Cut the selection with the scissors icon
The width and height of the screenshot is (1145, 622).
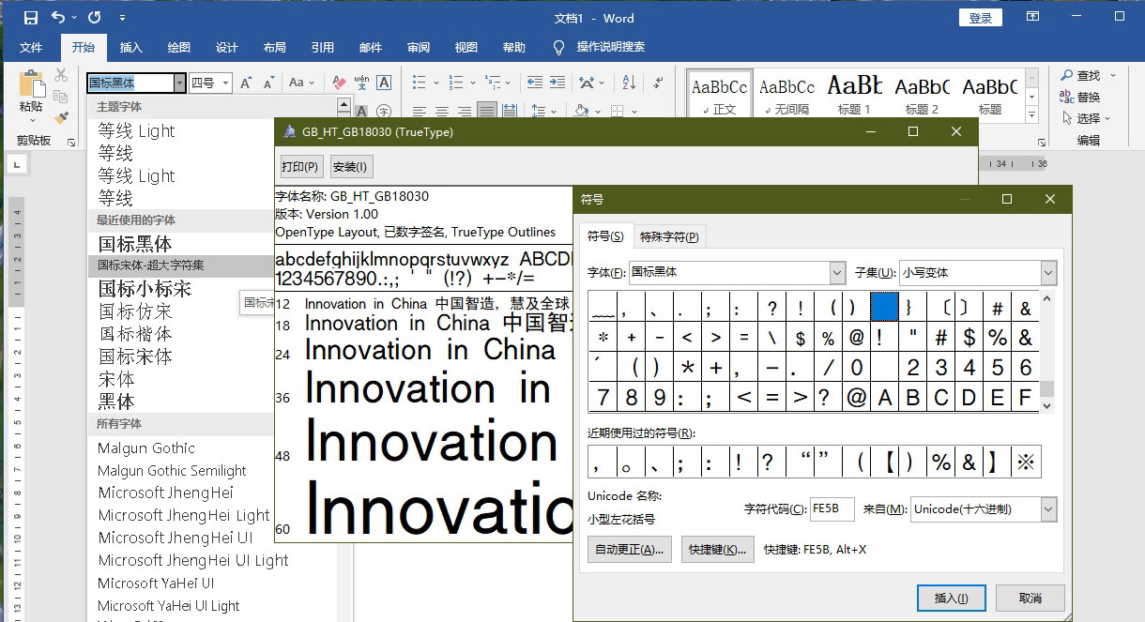pos(61,75)
